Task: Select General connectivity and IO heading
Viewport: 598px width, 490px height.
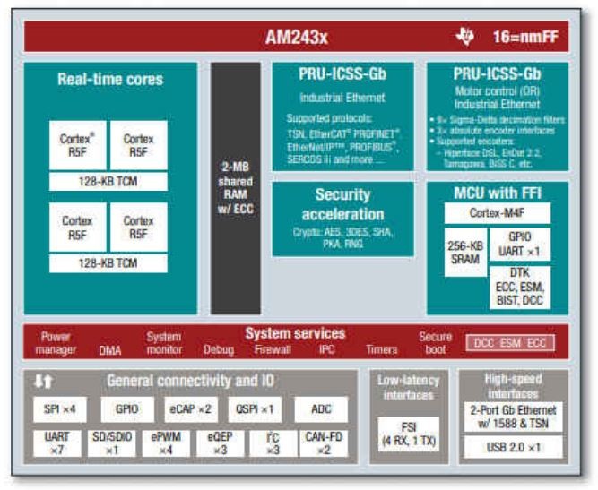Action: [x=190, y=381]
